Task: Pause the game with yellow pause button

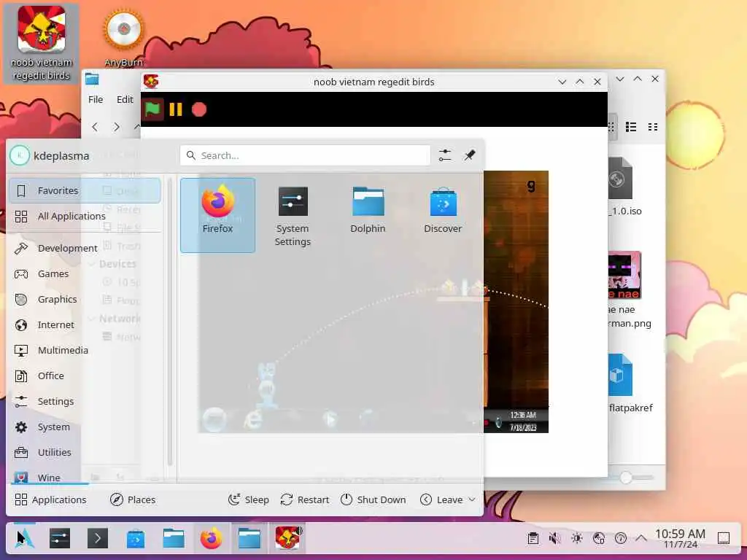Action: [x=176, y=109]
